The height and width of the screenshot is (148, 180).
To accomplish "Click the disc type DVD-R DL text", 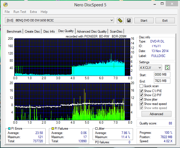I will pos(157,41).
